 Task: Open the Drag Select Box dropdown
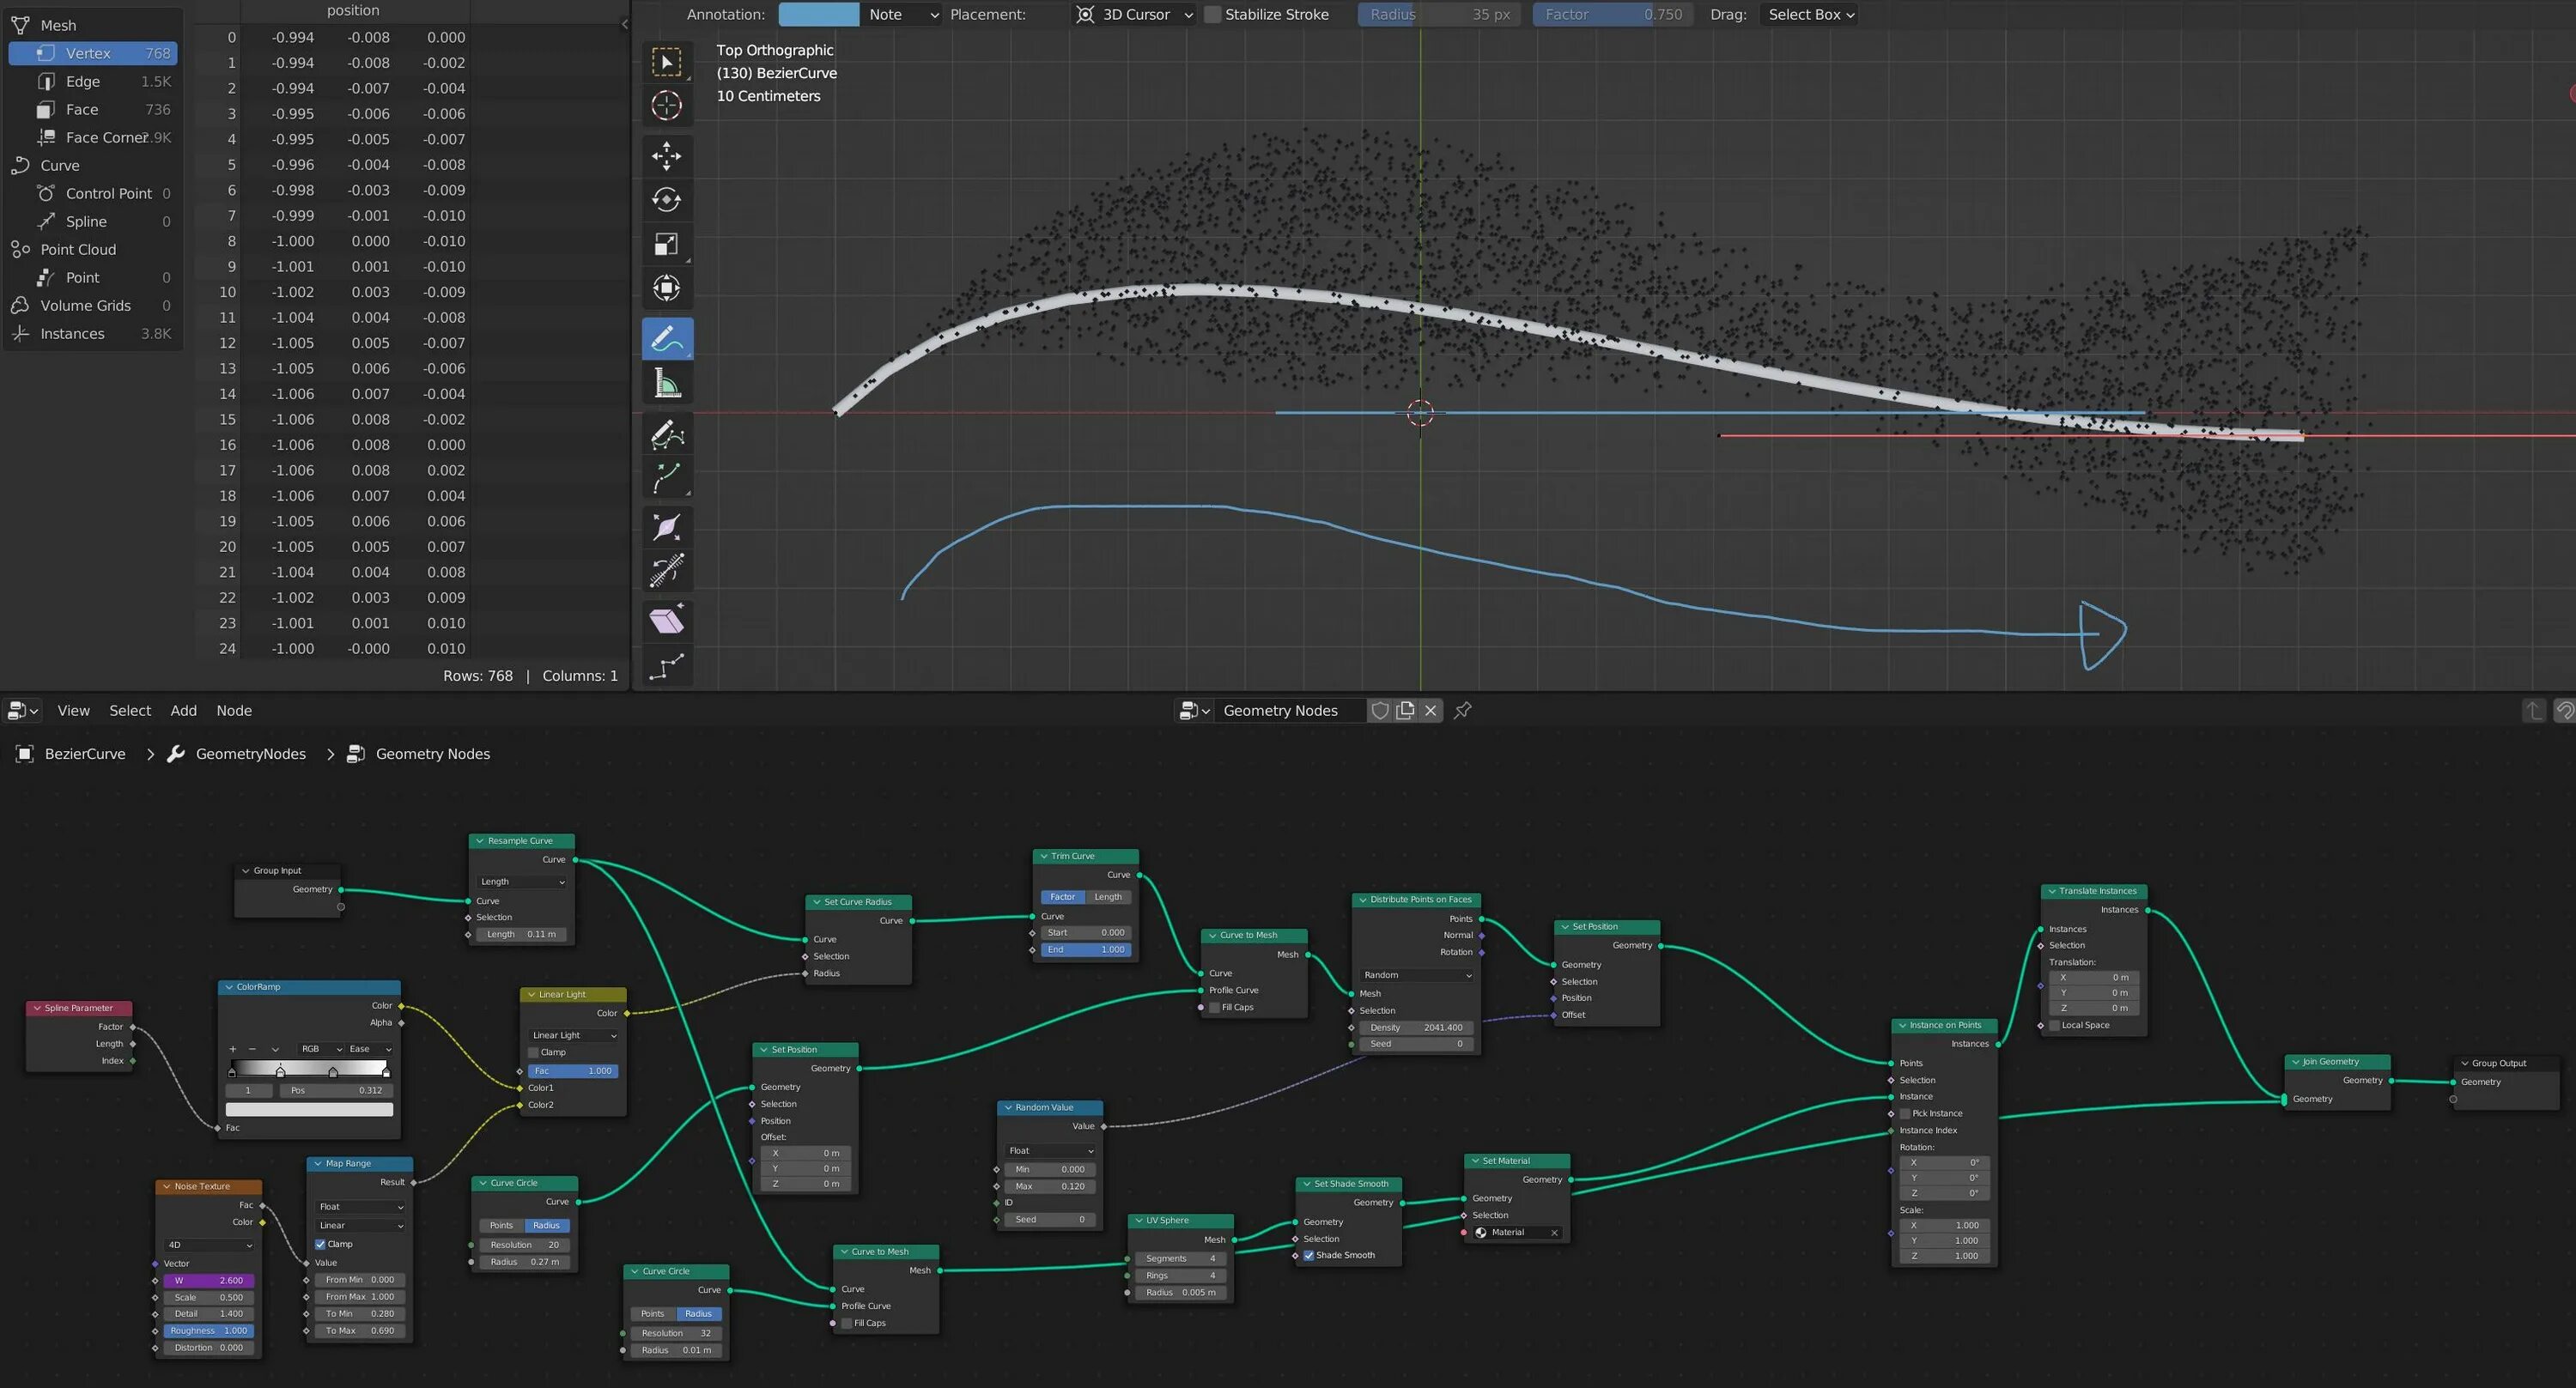pyautogui.click(x=1810, y=14)
